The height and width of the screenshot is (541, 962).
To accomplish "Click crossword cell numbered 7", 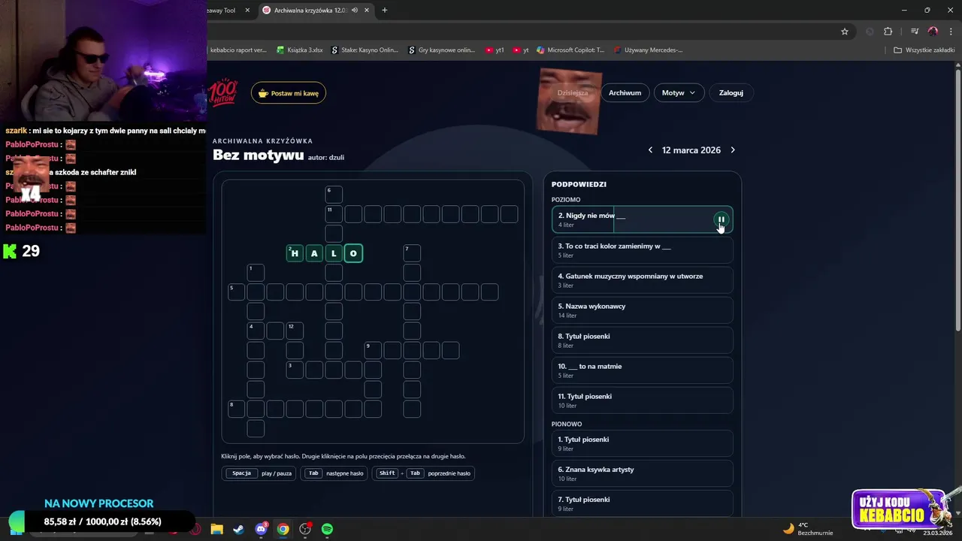I will [x=412, y=253].
